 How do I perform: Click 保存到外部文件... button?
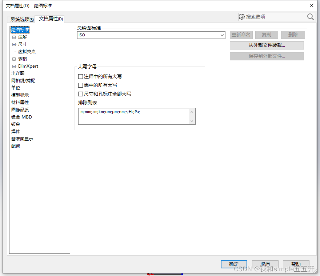click(x=267, y=56)
